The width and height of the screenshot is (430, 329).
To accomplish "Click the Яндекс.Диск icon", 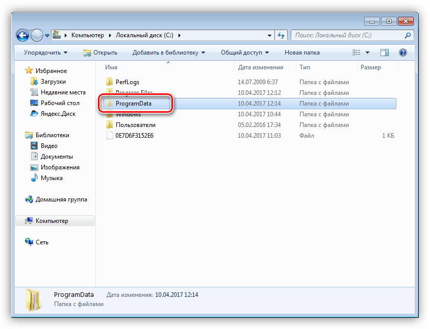I will (34, 113).
